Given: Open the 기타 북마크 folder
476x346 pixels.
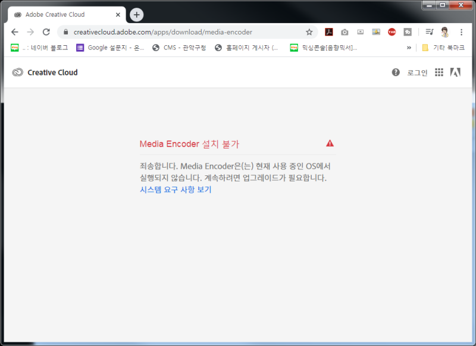Looking at the screenshot, I should pyautogui.click(x=443, y=48).
